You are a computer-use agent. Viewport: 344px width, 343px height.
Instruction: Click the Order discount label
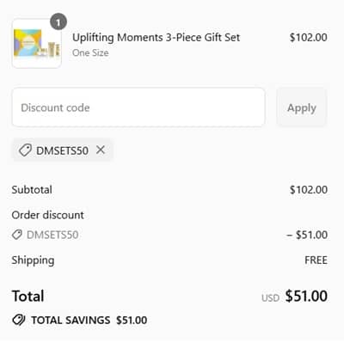(47, 215)
